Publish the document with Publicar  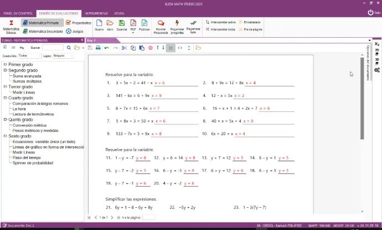click(x=144, y=25)
